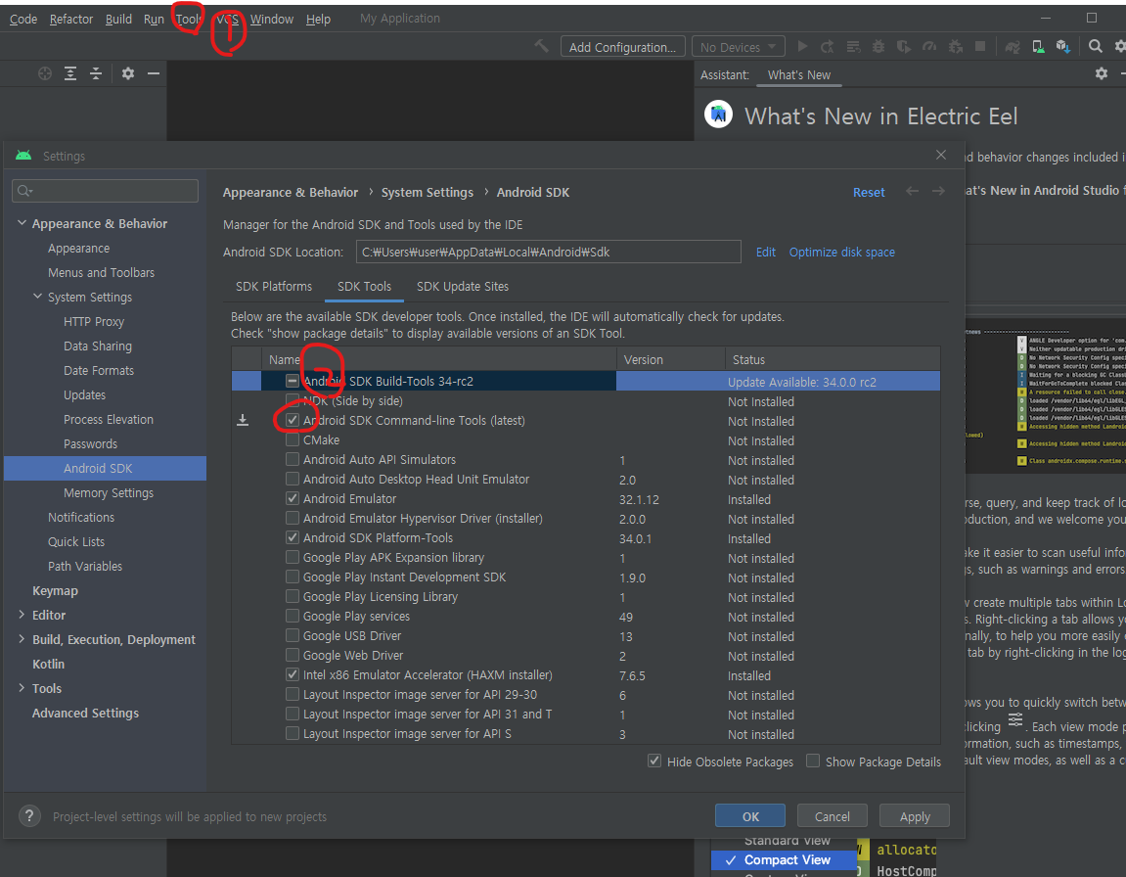Click the Apply Code Changes icon
The width and height of the screenshot is (1126, 877).
click(853, 47)
